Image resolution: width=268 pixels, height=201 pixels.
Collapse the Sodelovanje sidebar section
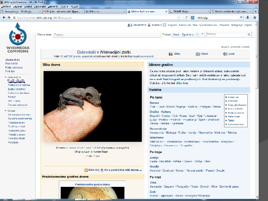click(x=5, y=77)
